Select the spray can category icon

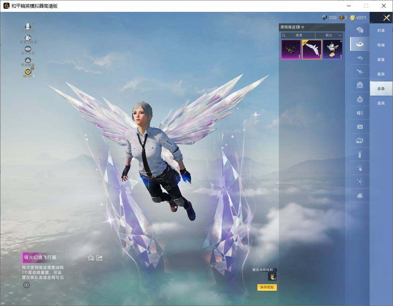pos(360,154)
